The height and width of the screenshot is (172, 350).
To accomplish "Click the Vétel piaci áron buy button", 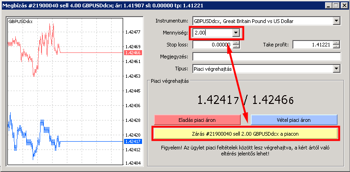I will click(294, 120).
